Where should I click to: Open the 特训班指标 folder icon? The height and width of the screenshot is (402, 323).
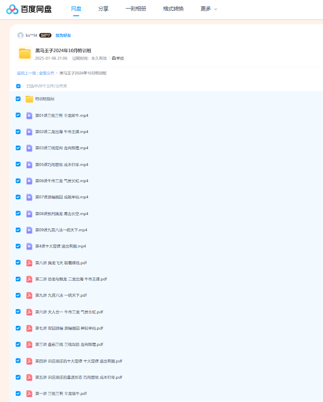(29, 99)
